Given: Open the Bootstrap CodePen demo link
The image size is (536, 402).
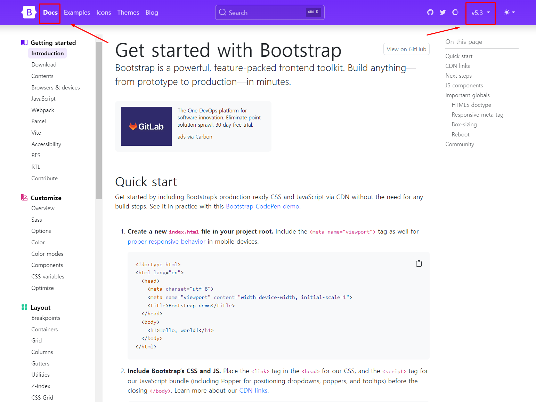Looking at the screenshot, I should [262, 206].
